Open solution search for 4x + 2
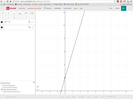 (29, 22)
